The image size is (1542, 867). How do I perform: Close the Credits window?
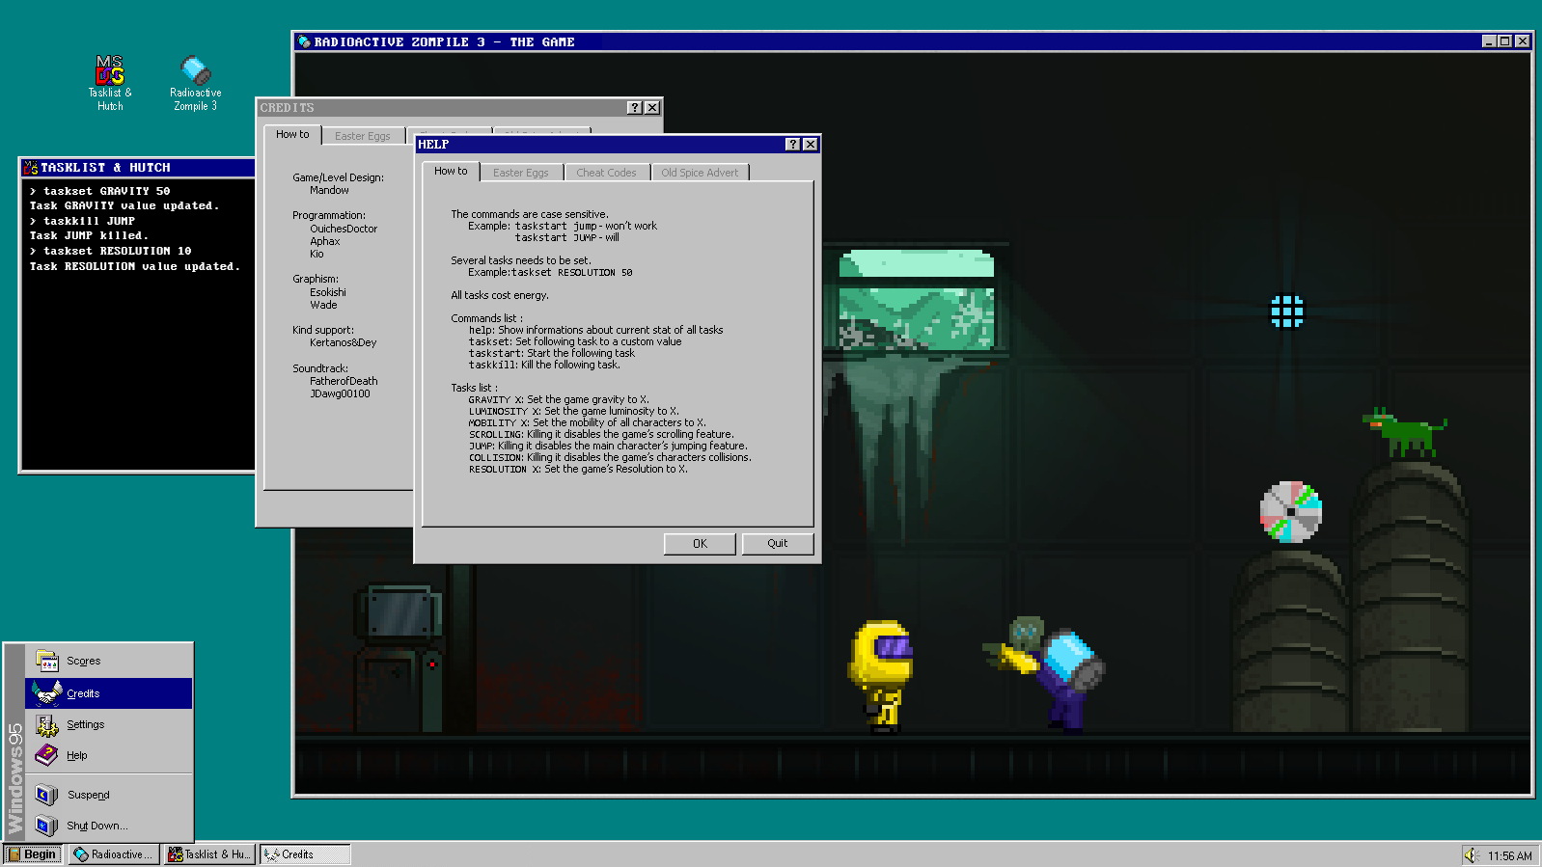point(651,107)
